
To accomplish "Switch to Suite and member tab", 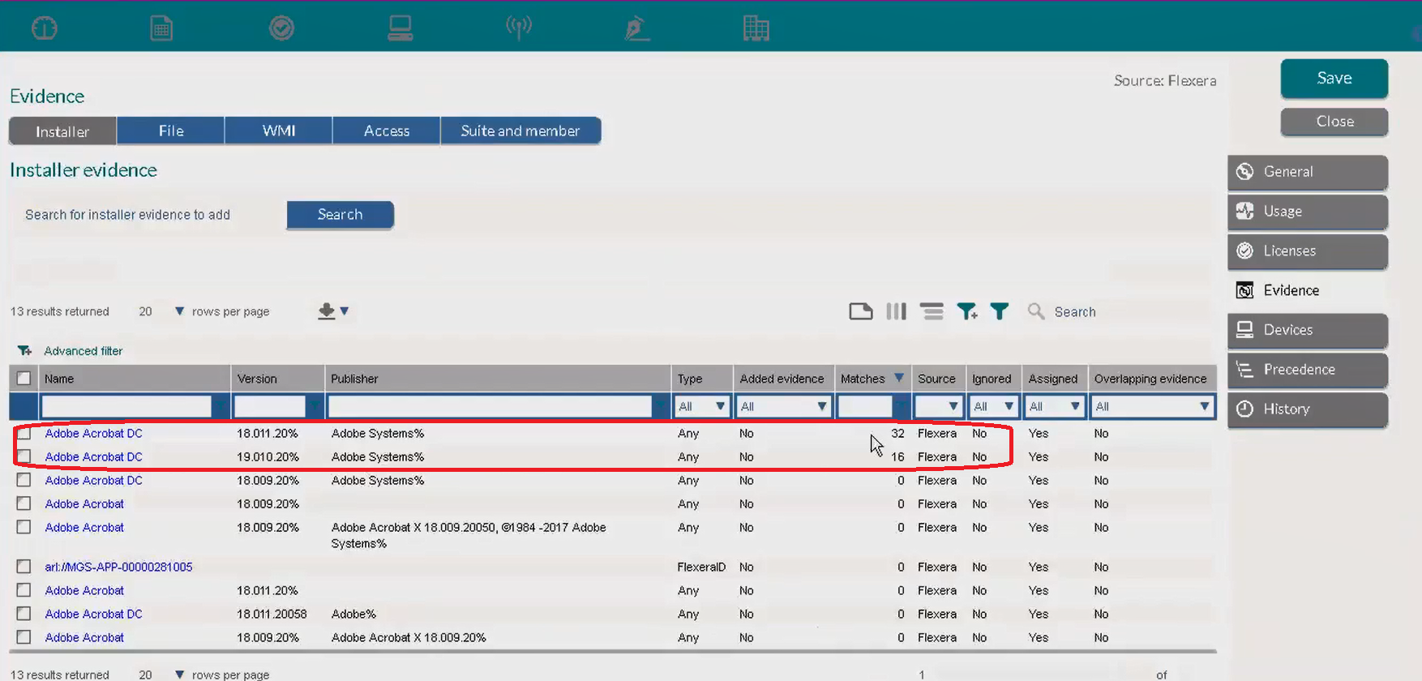I will coord(520,131).
